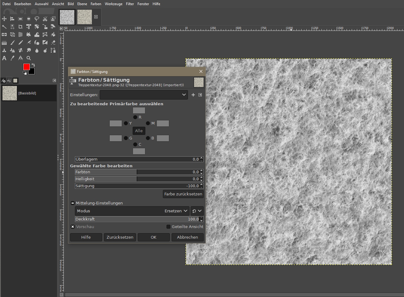Select the Crop tool
Viewport: 404px width, 297px height.
[21, 27]
